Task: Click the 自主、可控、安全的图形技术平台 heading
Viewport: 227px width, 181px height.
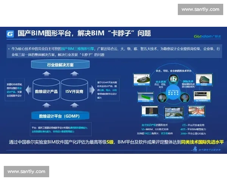Action: tap(174, 71)
